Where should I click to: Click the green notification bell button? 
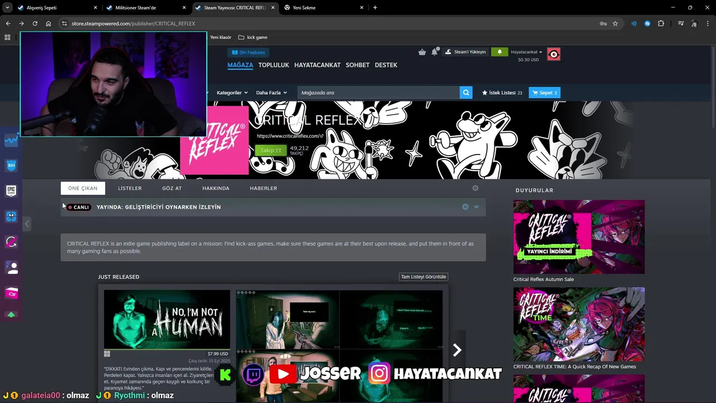pyautogui.click(x=500, y=52)
